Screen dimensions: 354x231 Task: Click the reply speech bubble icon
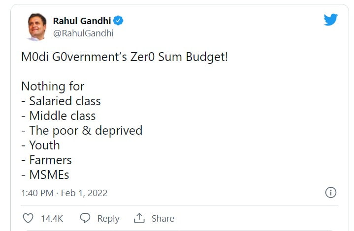[85, 218]
